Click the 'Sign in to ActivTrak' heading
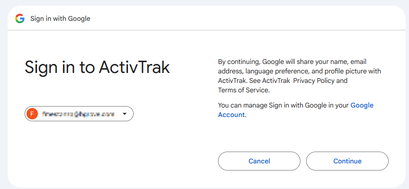This screenshot has width=409, height=189. click(x=97, y=67)
